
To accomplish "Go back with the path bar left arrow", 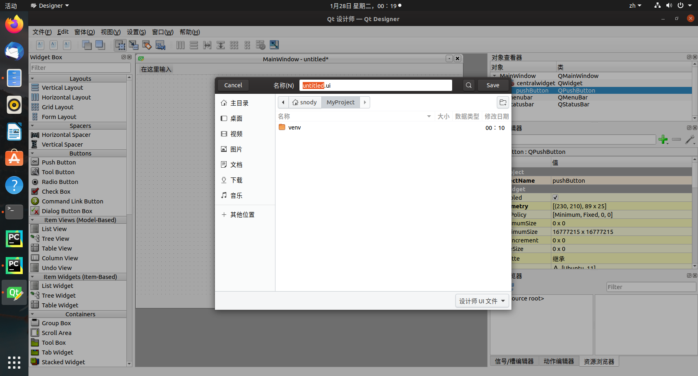I will pyautogui.click(x=283, y=102).
